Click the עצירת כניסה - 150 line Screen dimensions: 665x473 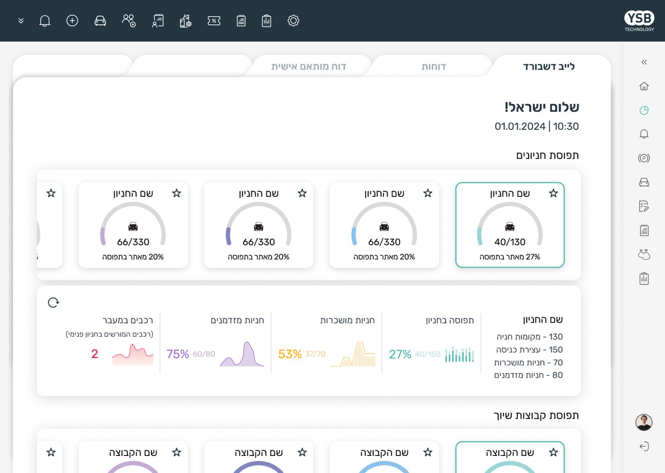click(x=530, y=349)
